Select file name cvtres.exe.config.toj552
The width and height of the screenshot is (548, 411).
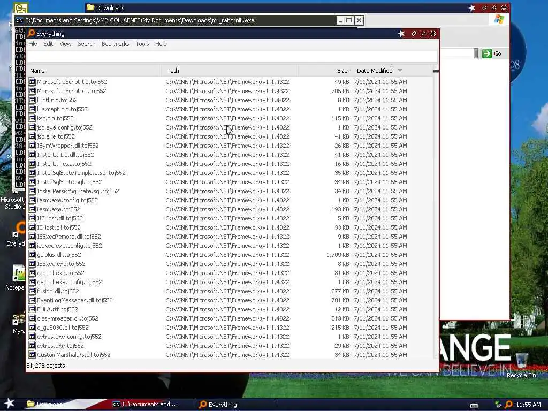69,337
